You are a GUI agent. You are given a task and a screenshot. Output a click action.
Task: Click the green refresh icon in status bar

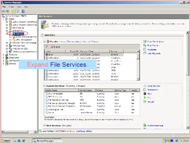tap(40, 131)
